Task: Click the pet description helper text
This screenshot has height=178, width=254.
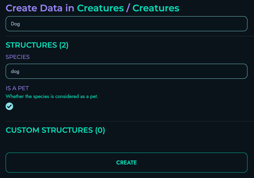Action: [52, 96]
